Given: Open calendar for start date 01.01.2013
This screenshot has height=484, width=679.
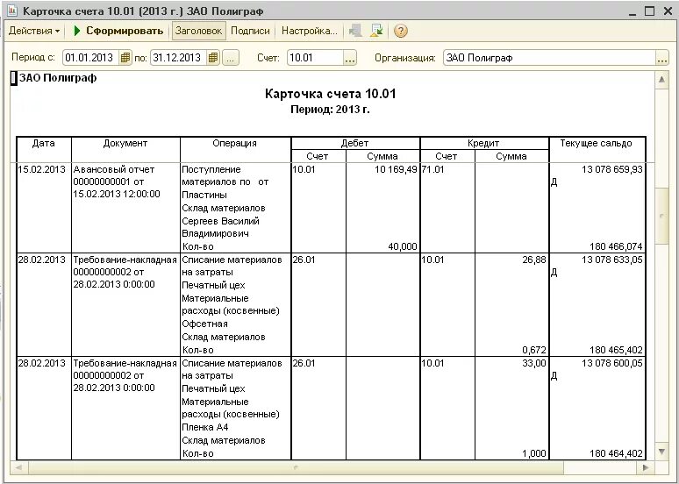Looking at the screenshot, I should (125, 58).
